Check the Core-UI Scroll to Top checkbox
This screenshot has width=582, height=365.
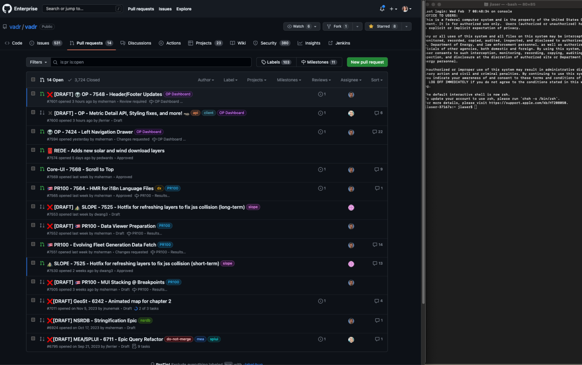[33, 169]
